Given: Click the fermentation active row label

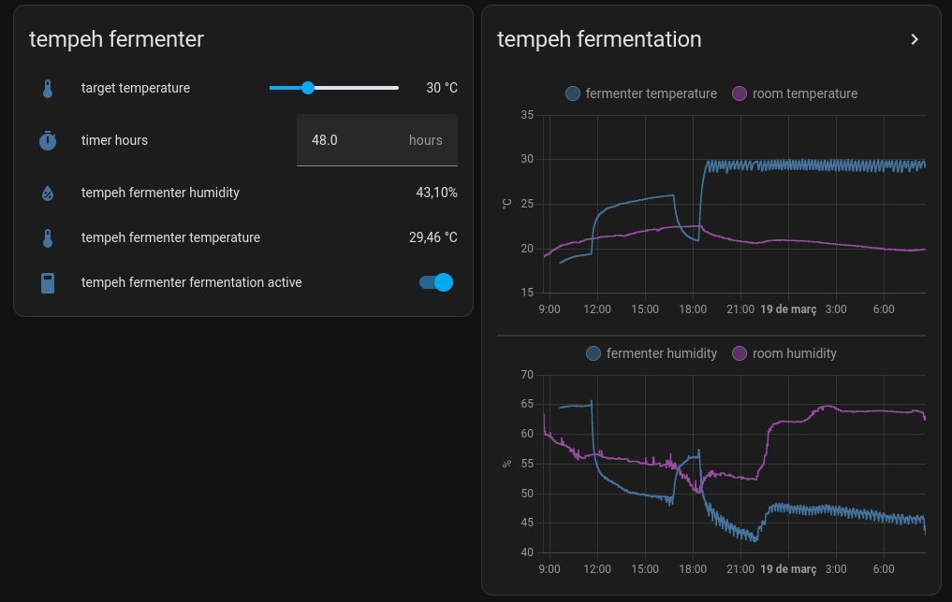Looking at the screenshot, I should point(191,282).
